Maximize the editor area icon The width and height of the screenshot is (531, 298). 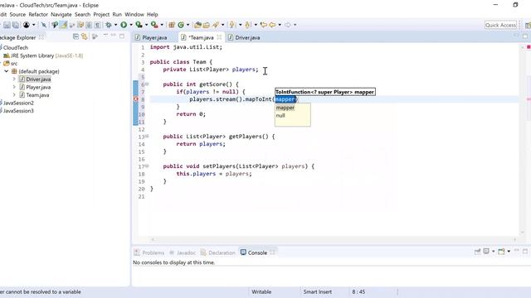525,36
